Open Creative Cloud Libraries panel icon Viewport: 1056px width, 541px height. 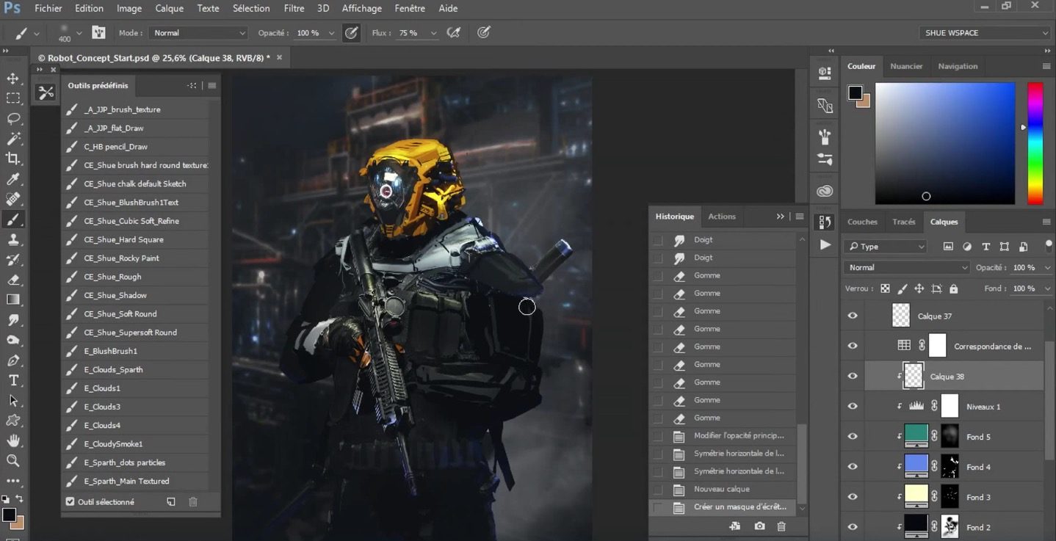click(x=825, y=191)
